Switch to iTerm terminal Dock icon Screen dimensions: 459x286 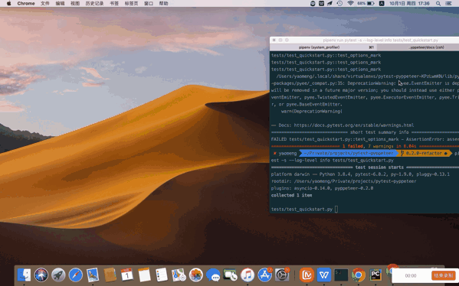click(x=341, y=275)
